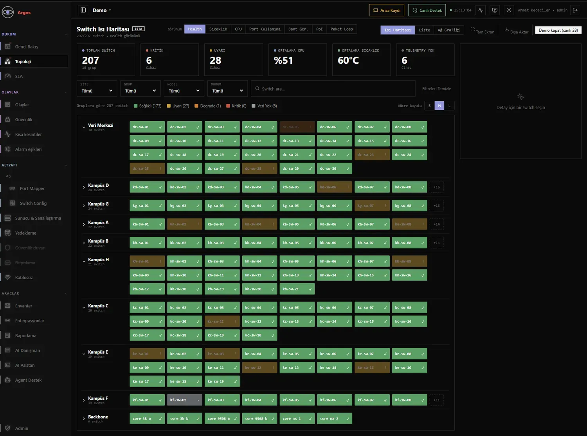Select cell size L
This screenshot has width=587, height=436.
449,106
